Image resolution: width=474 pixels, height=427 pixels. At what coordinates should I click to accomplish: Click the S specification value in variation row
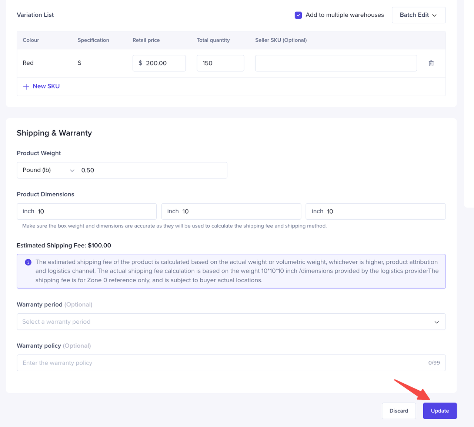point(79,63)
